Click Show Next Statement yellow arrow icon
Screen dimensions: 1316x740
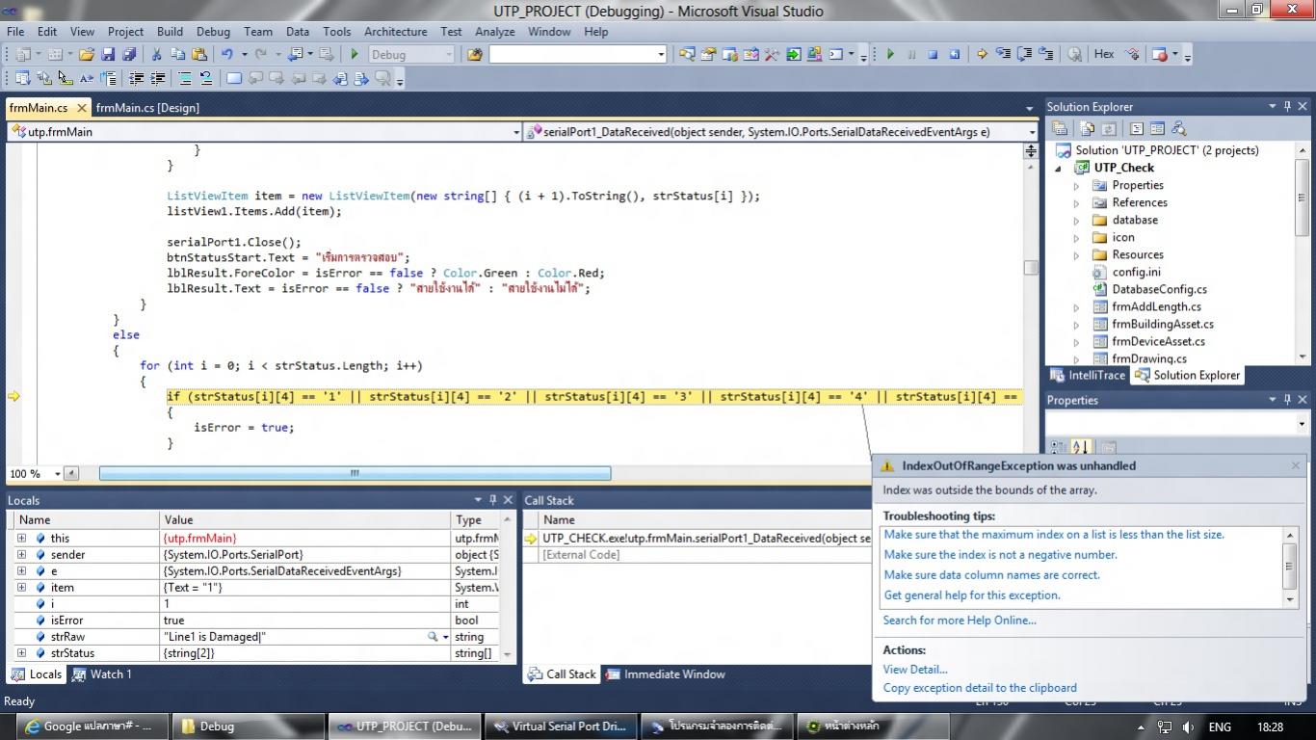[982, 55]
